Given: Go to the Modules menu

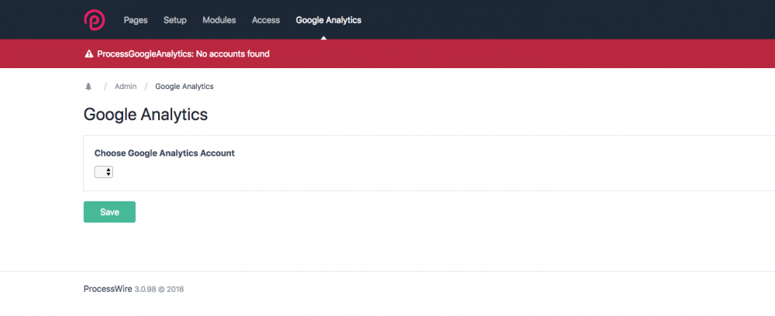Looking at the screenshot, I should coord(219,20).
